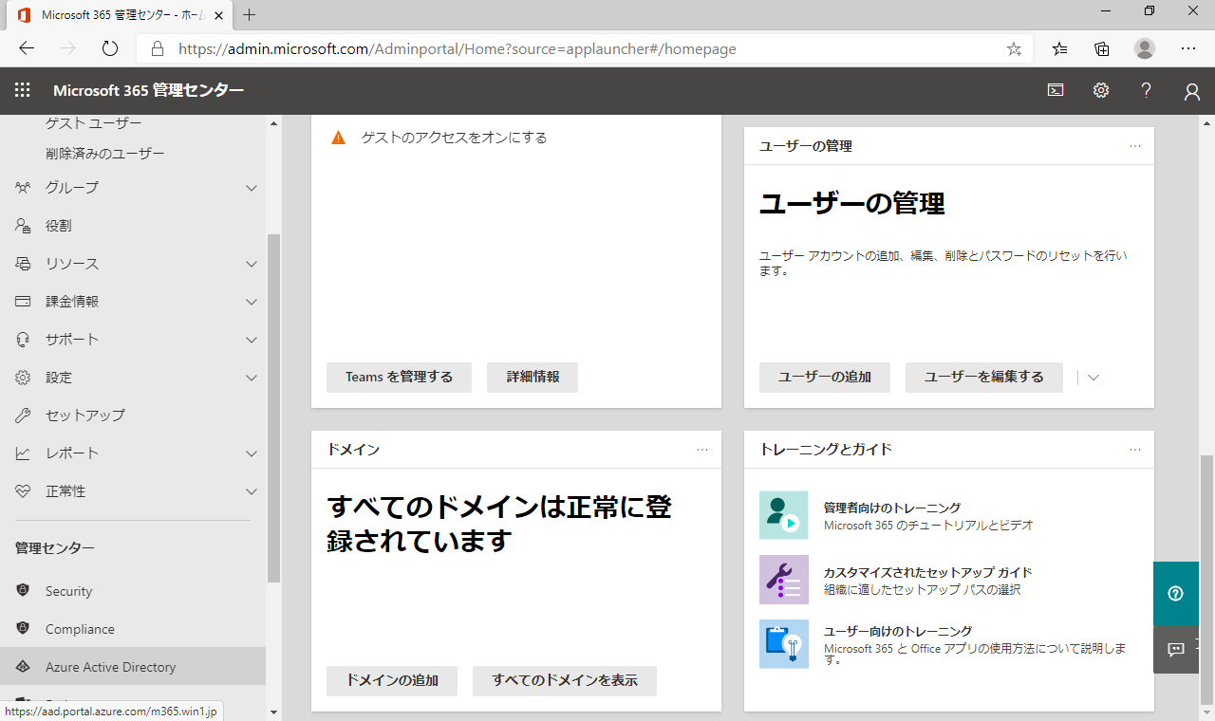1215x721 pixels.
Task: Click the セットアップ wrench icon
Action: 24,416
